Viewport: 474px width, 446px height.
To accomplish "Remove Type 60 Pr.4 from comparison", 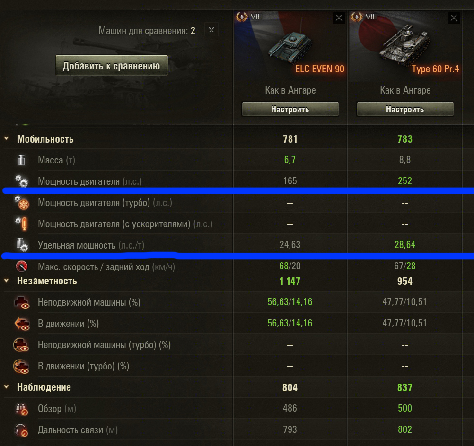I will coord(454,18).
